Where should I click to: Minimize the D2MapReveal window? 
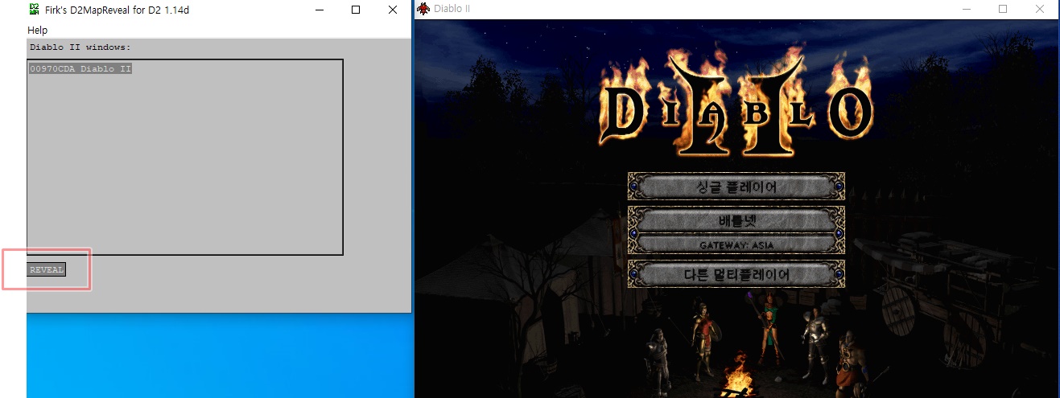pos(319,10)
